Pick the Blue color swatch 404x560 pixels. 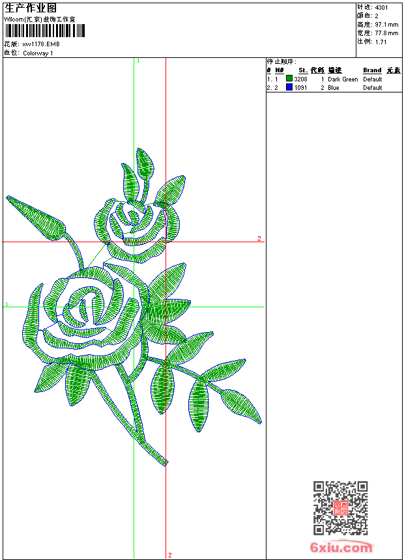289,87
